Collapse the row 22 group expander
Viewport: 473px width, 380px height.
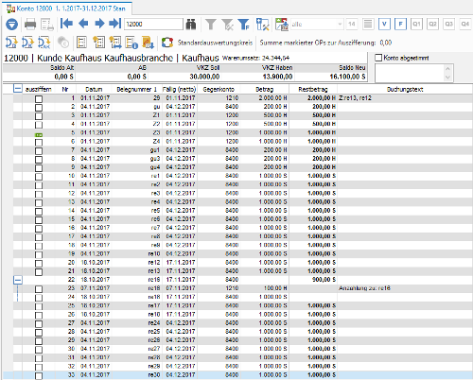tap(18, 280)
